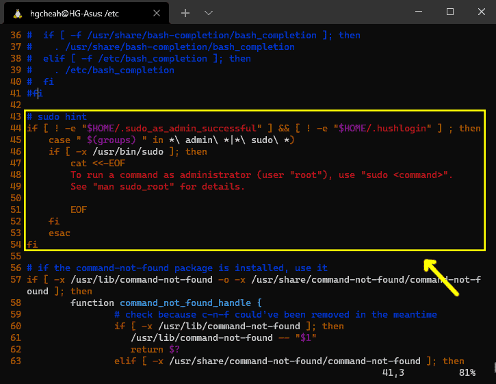
Task: Click 'esac' on line 53
Action: pyautogui.click(x=60, y=233)
